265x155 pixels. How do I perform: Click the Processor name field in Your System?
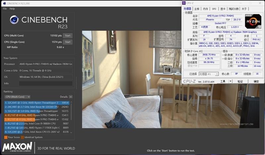click(x=46, y=64)
